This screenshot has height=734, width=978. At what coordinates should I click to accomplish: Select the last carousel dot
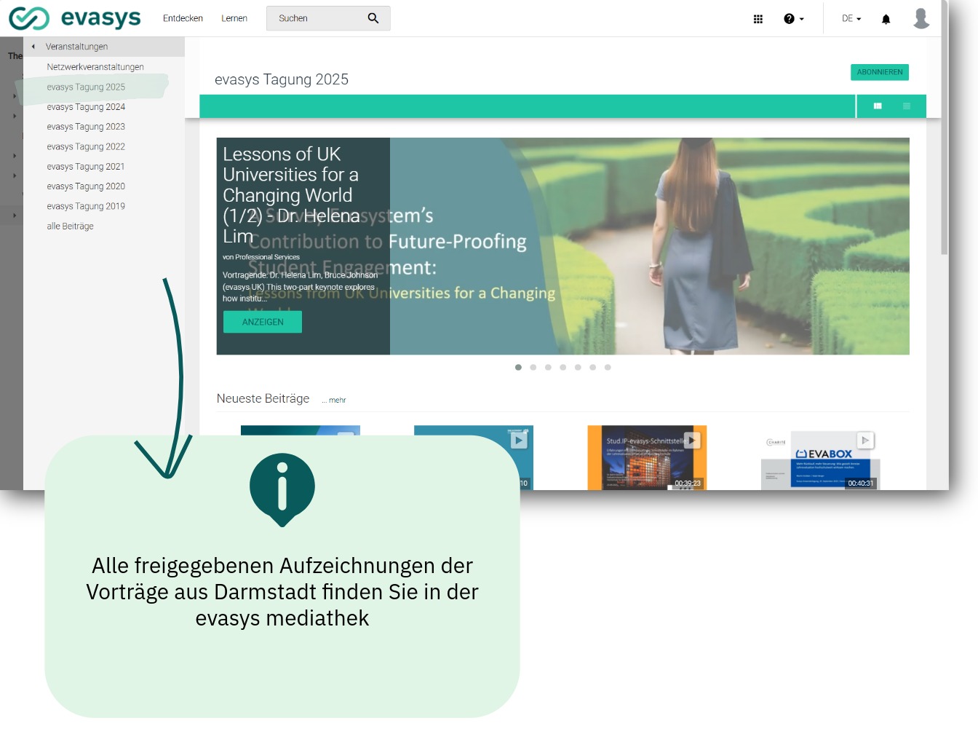608,368
